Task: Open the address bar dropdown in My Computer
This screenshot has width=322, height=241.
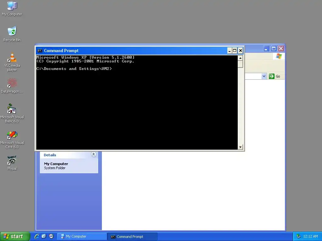Action: (264, 76)
